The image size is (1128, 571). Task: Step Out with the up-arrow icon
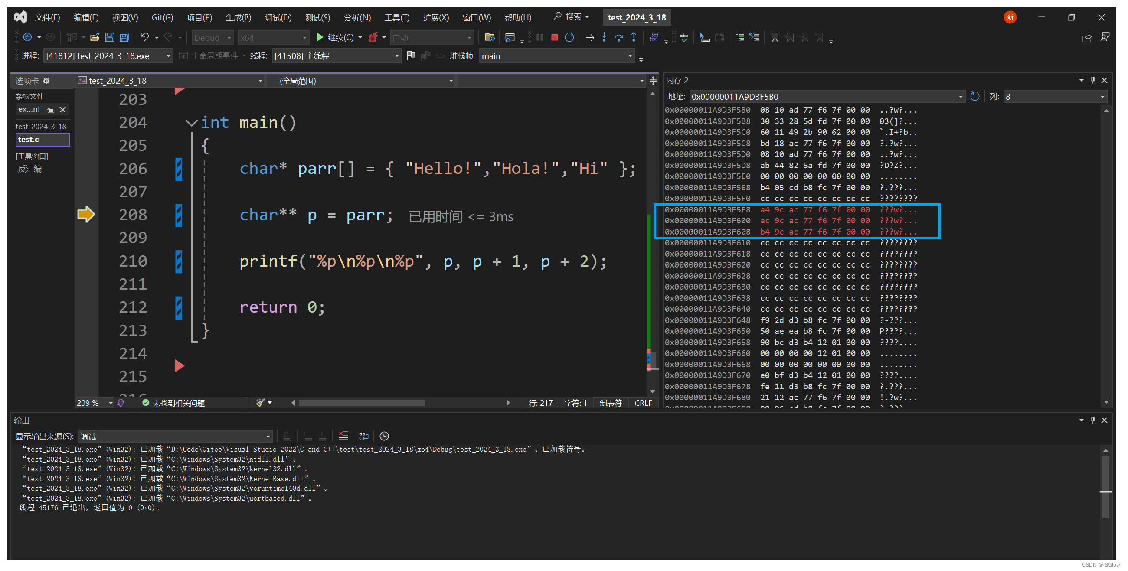click(x=634, y=38)
